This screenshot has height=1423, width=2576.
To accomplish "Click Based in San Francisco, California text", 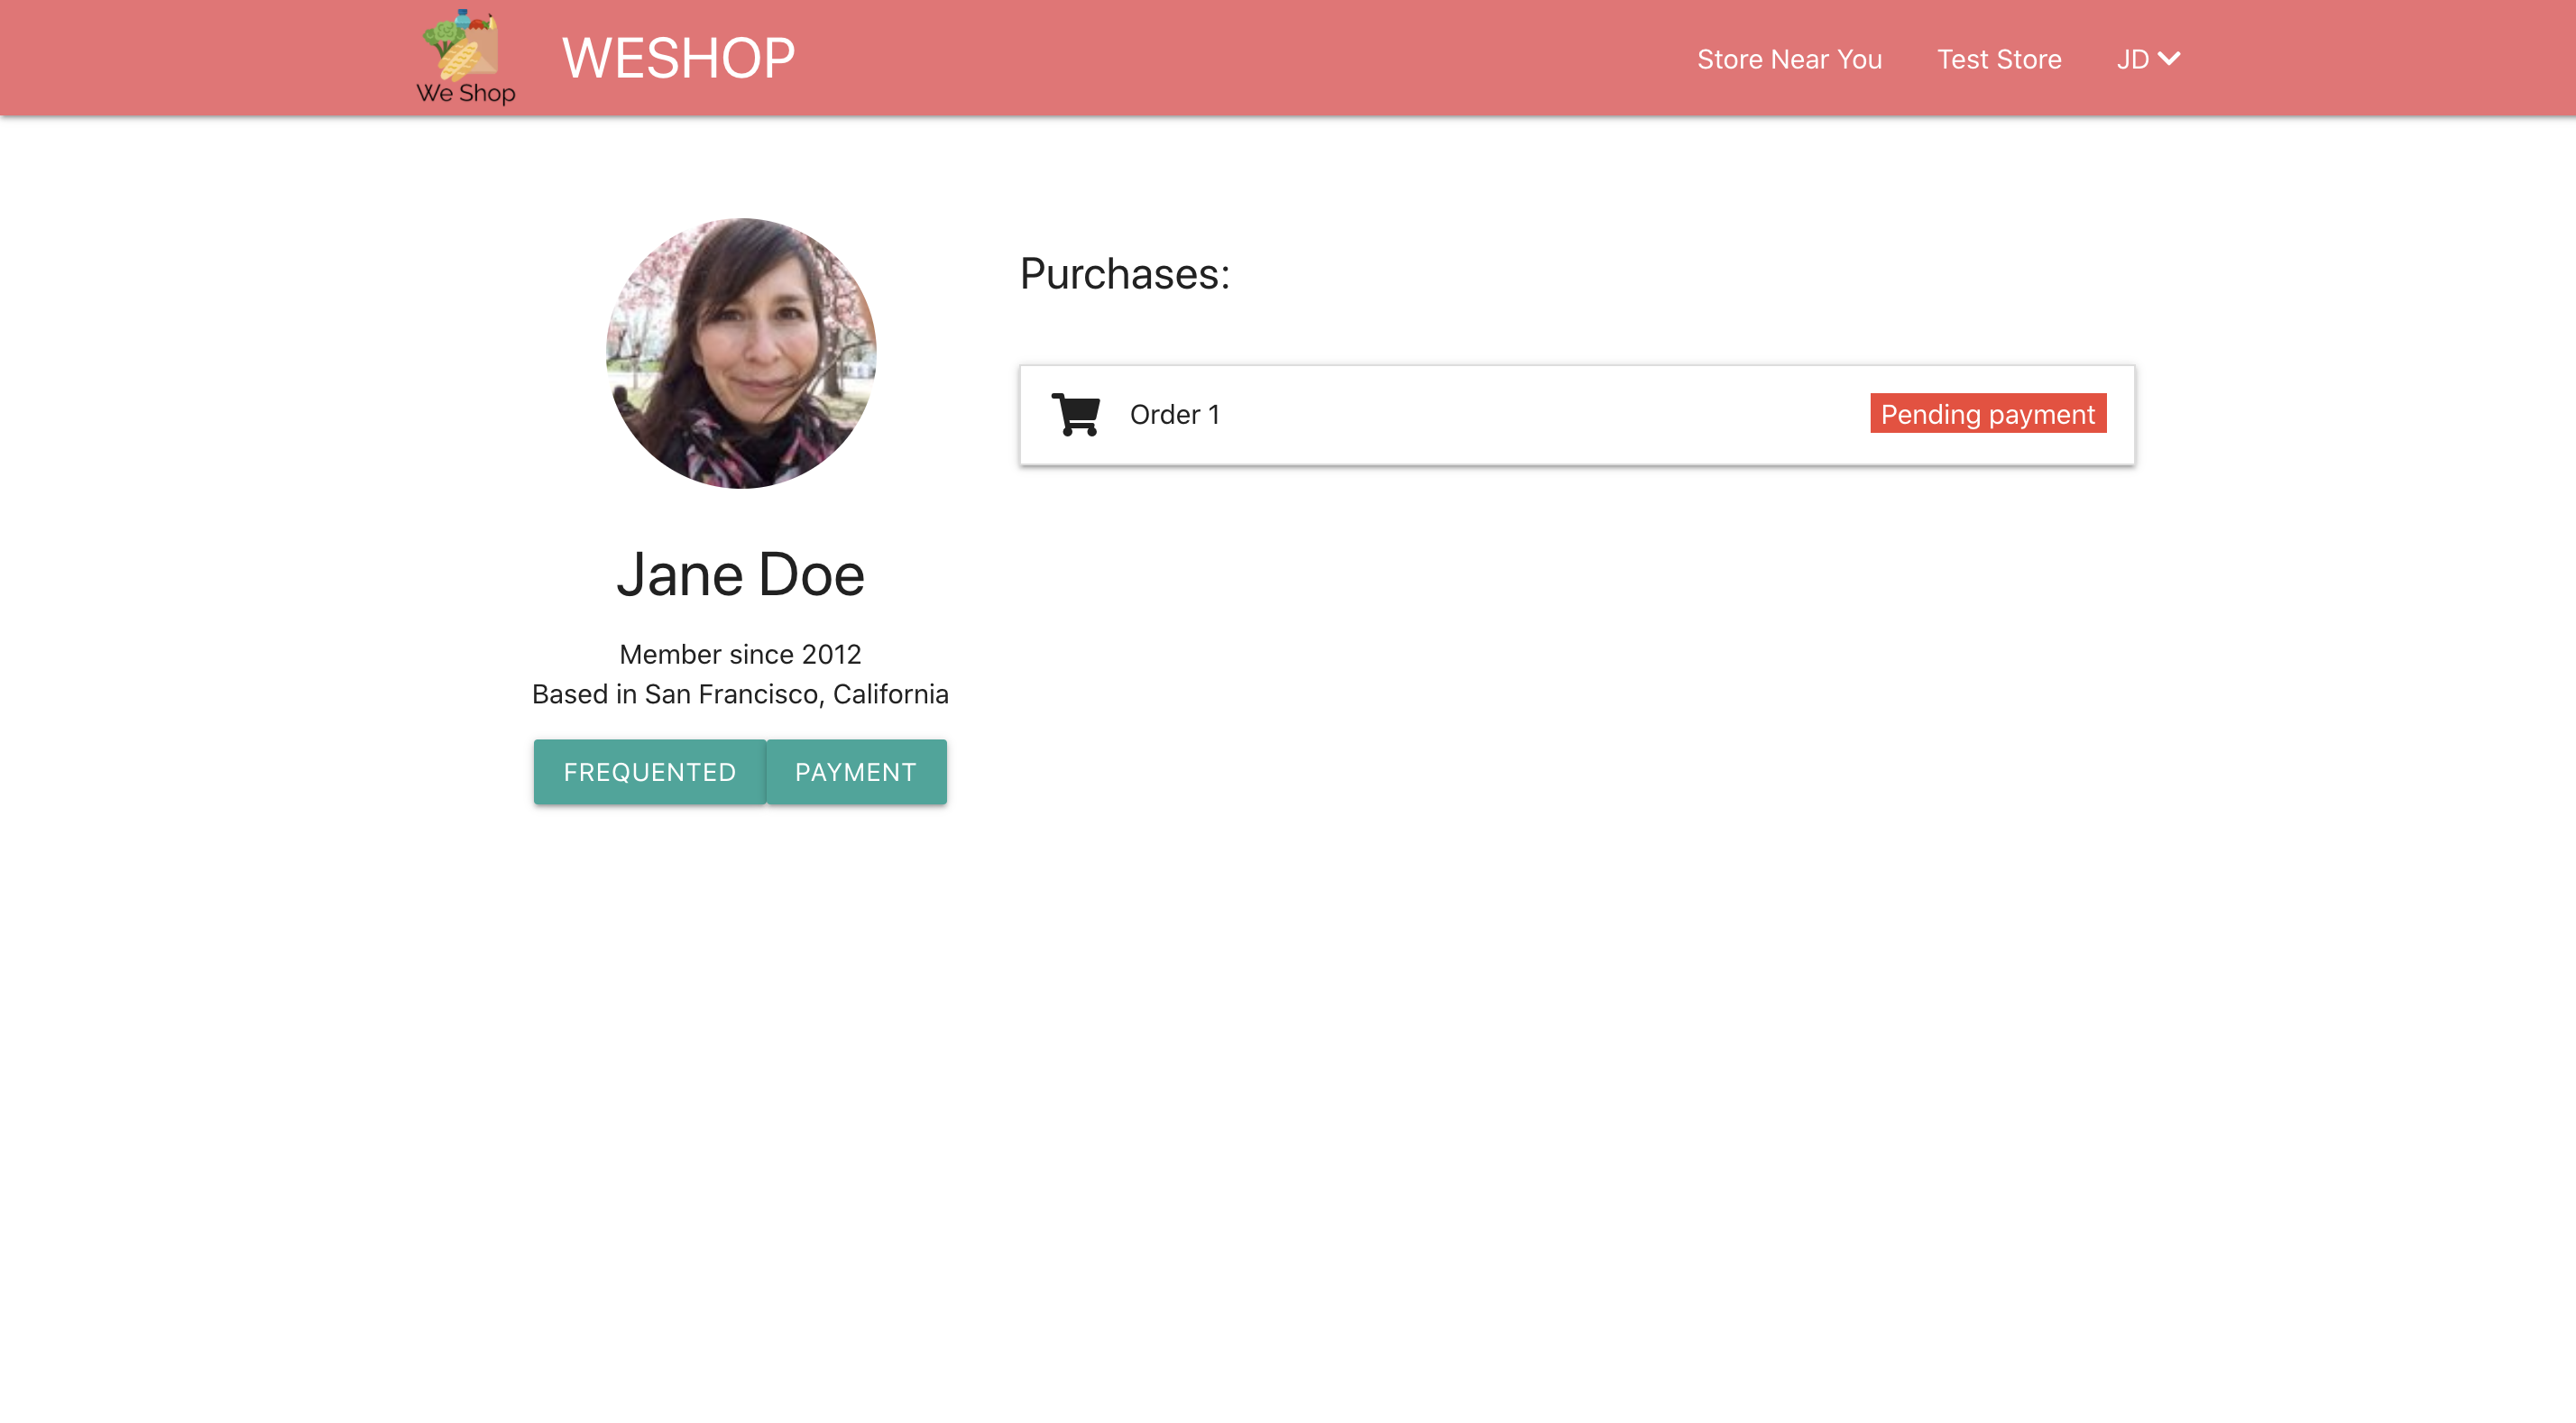I will pos(740,694).
